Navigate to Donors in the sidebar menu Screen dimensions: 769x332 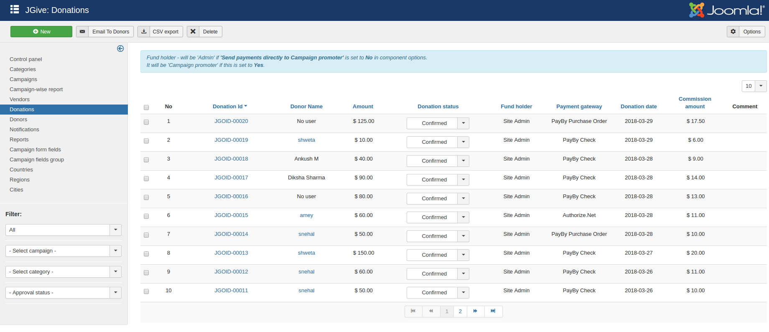pos(18,120)
